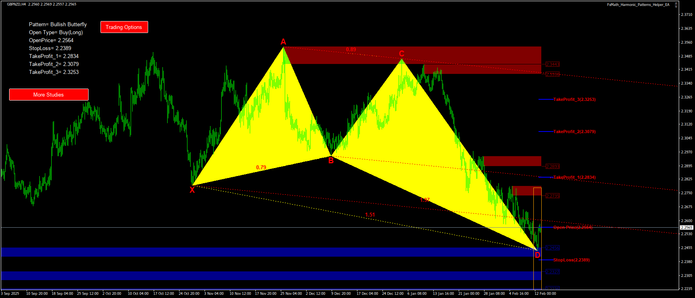The image size is (695, 298).
Task: Click the 'StopLoss= 2.2389' info line
Action: 50,48
